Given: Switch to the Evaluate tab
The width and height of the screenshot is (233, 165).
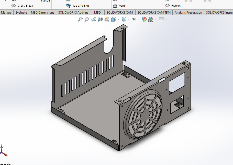Looking at the screenshot, I should coord(21,13).
